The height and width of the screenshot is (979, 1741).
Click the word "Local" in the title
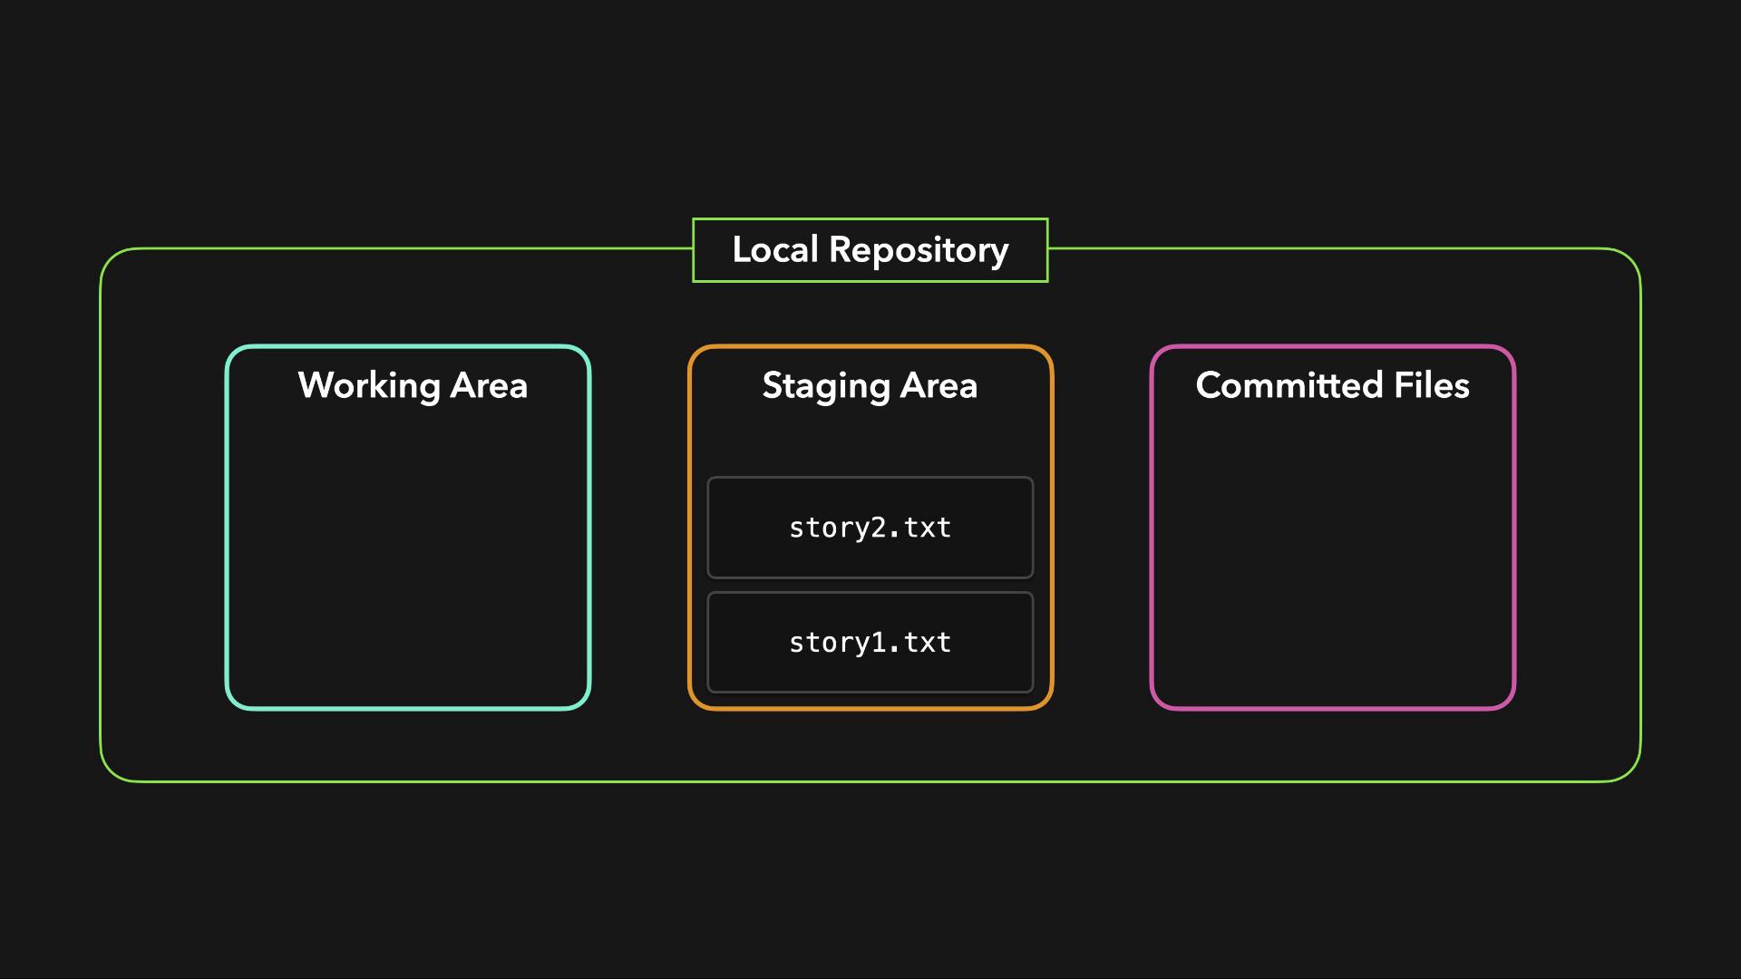[774, 250]
